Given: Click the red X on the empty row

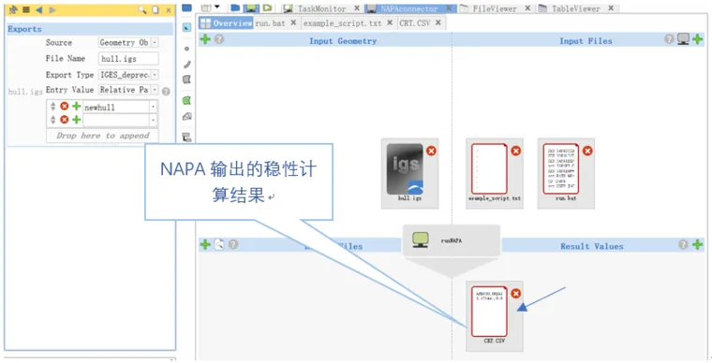Looking at the screenshot, I should (x=65, y=120).
